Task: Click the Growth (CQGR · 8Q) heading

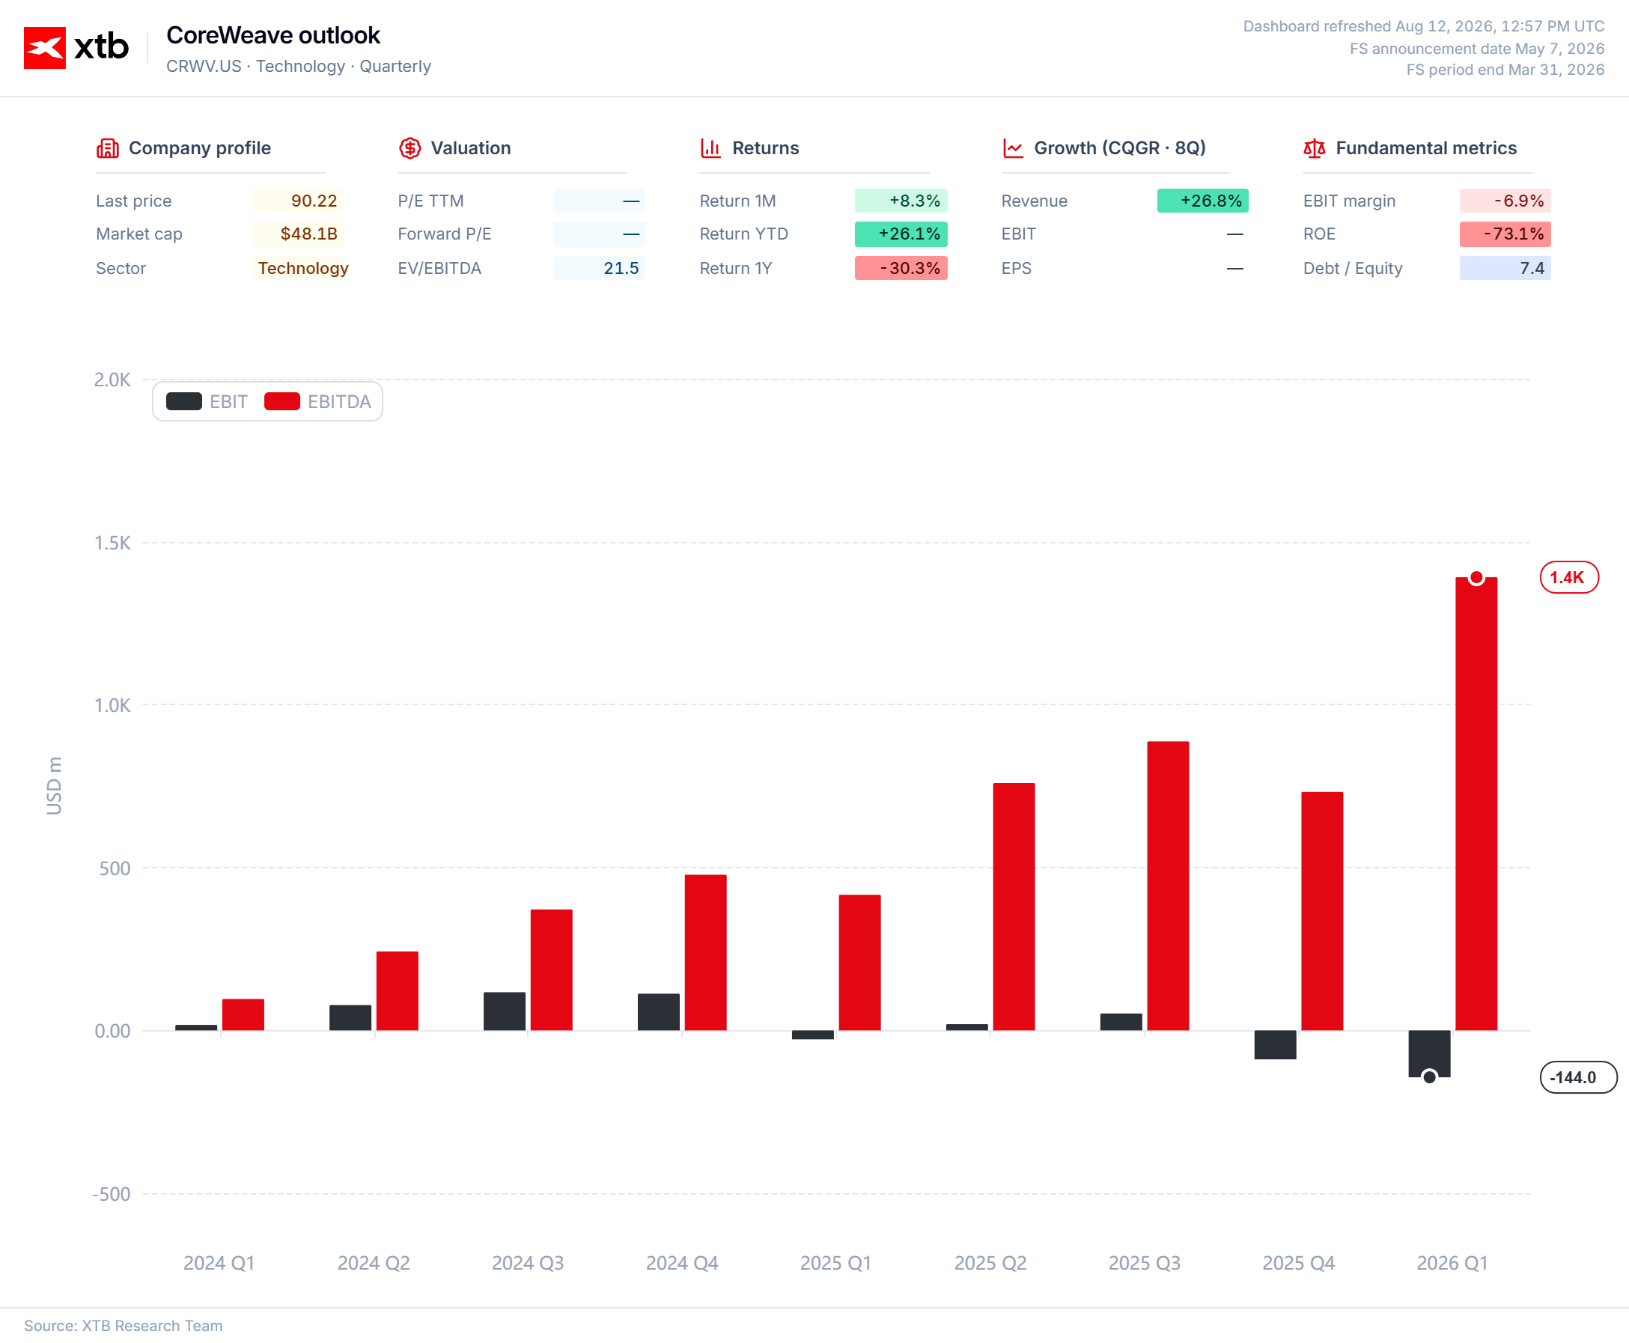Action: [x=1120, y=147]
